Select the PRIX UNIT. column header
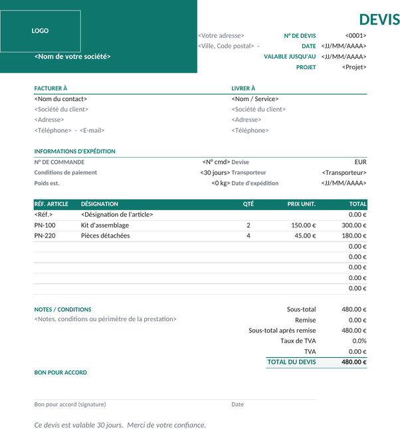The width and height of the screenshot is (400, 429). tap(301, 204)
